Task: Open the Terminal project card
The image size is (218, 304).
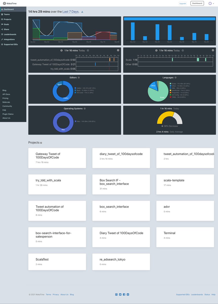Action: click(185, 237)
